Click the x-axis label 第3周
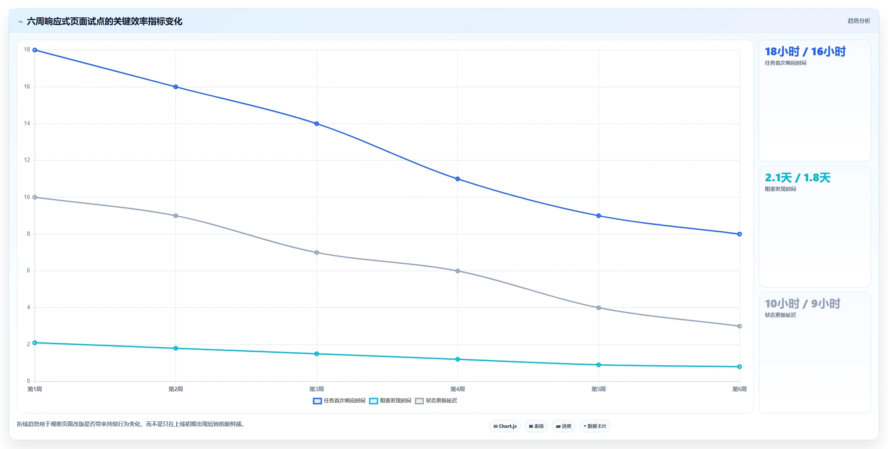888x449 pixels. pyautogui.click(x=317, y=389)
